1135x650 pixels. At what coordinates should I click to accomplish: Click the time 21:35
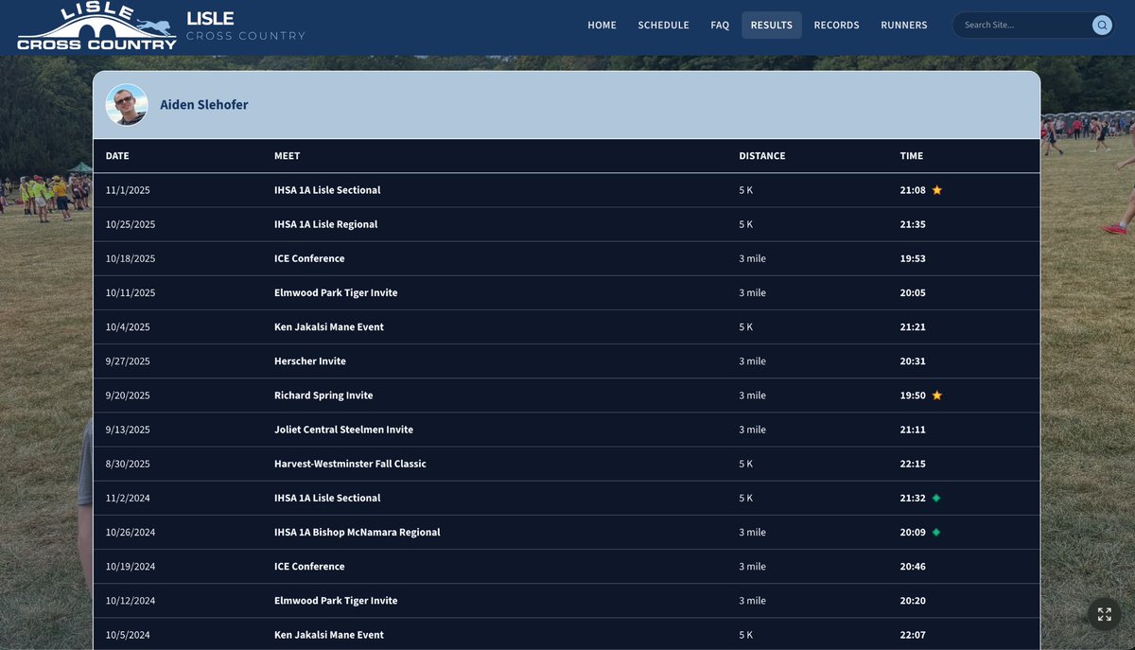[x=913, y=224]
